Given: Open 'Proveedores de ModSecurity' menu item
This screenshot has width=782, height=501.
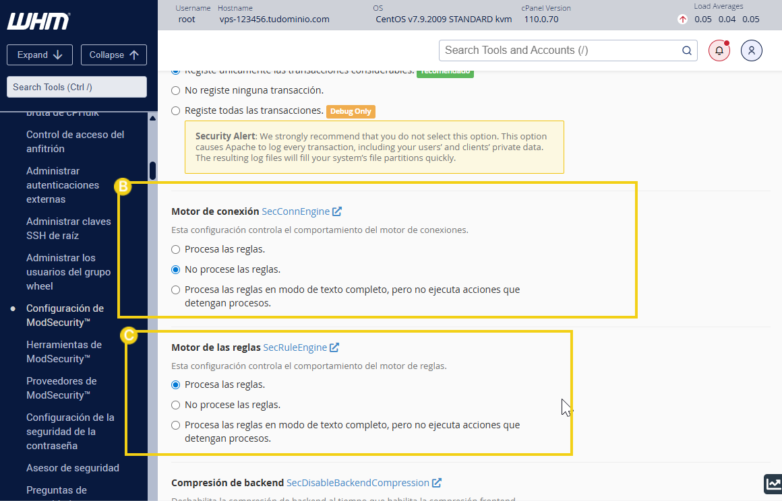Looking at the screenshot, I should point(62,388).
